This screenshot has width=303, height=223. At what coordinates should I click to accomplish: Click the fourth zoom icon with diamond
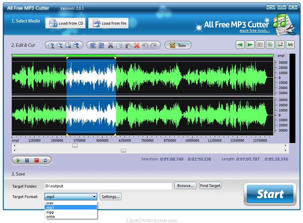tap(76, 45)
